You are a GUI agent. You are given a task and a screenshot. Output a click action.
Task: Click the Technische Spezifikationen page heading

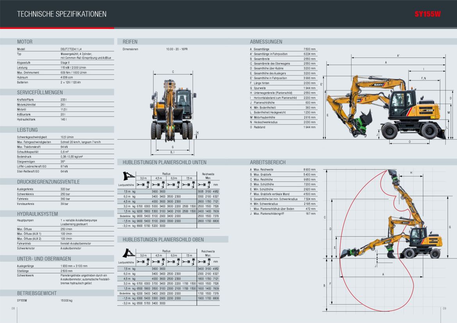pos(61,14)
